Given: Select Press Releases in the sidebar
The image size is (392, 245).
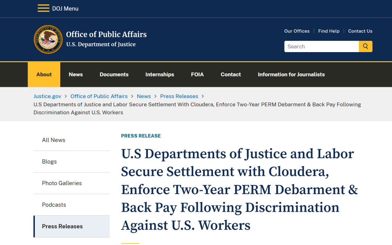Looking at the screenshot, I should click(72, 226).
